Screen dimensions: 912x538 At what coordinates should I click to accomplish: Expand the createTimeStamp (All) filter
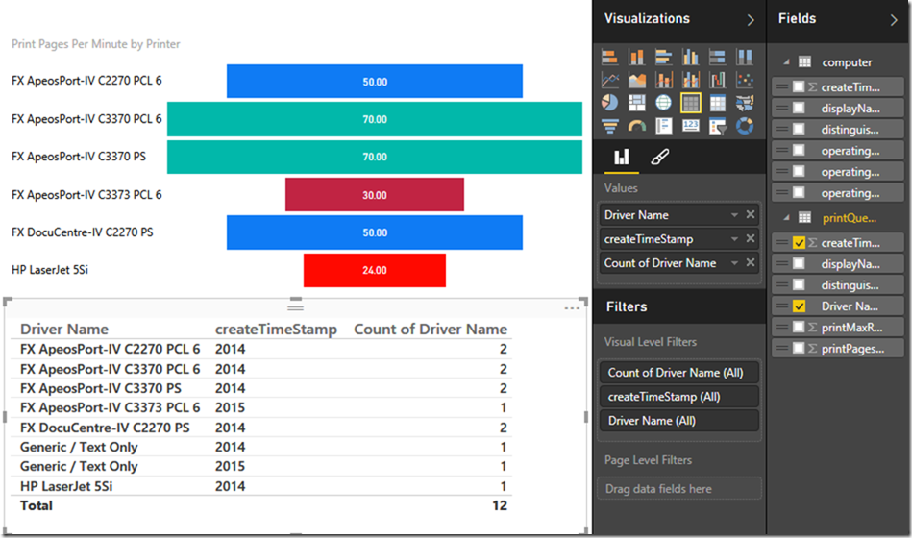678,397
